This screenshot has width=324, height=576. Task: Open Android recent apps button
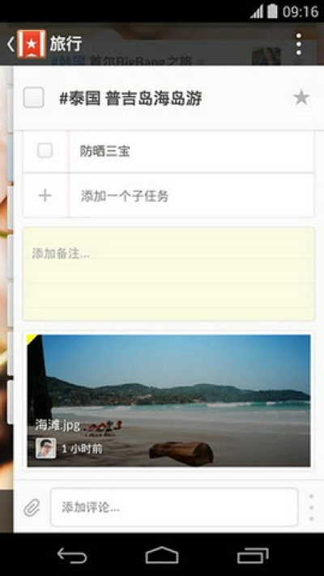point(253,555)
